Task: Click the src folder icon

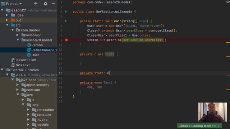Action: [x=13, y=25]
